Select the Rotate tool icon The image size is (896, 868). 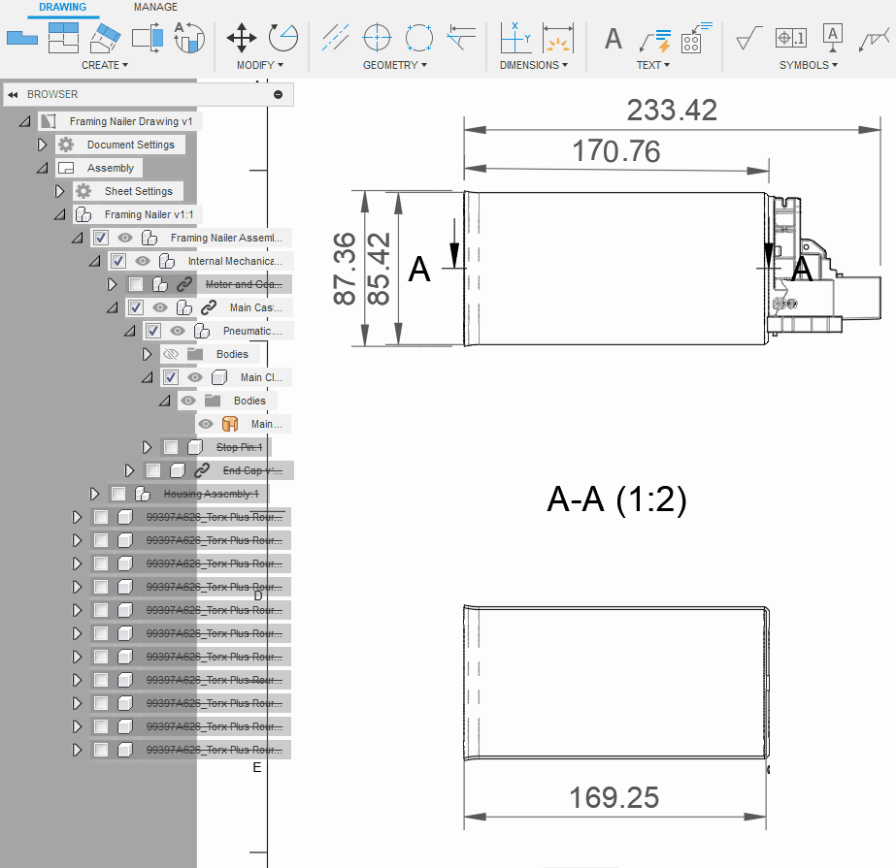coord(282,38)
